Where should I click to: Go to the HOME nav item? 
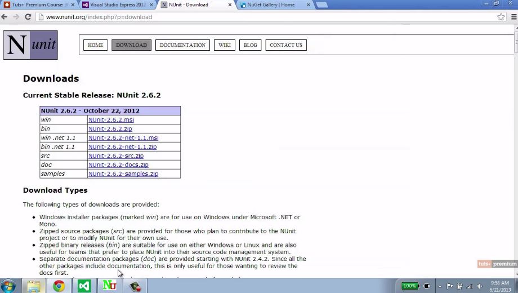(96, 45)
